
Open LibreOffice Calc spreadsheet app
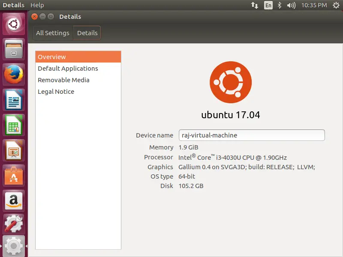point(14,125)
